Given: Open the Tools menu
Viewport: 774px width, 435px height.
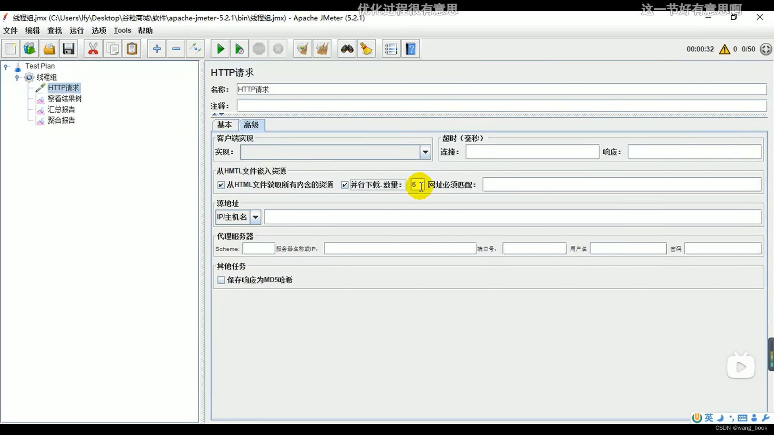Looking at the screenshot, I should click(x=122, y=31).
